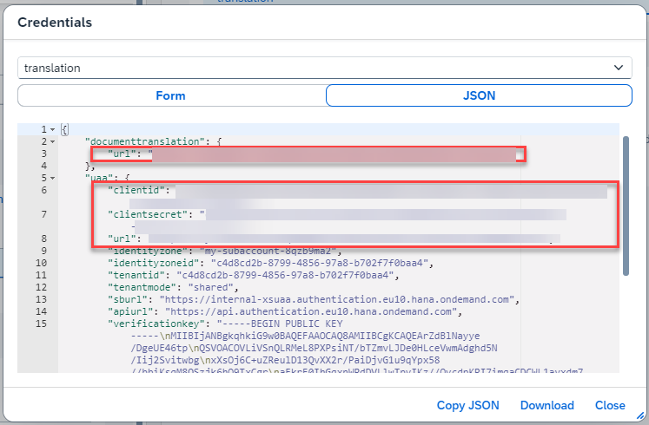Screen dimensions: 649x425
Task: Click the identityzoneid GUID value on line 10
Action: click(319, 263)
